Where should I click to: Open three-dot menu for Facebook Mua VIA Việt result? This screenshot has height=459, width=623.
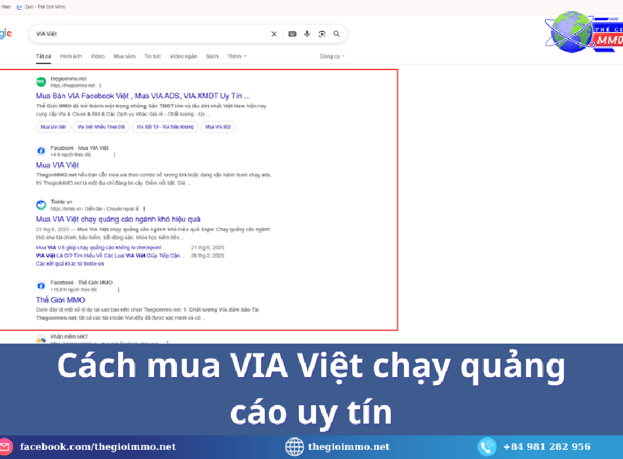click(114, 155)
